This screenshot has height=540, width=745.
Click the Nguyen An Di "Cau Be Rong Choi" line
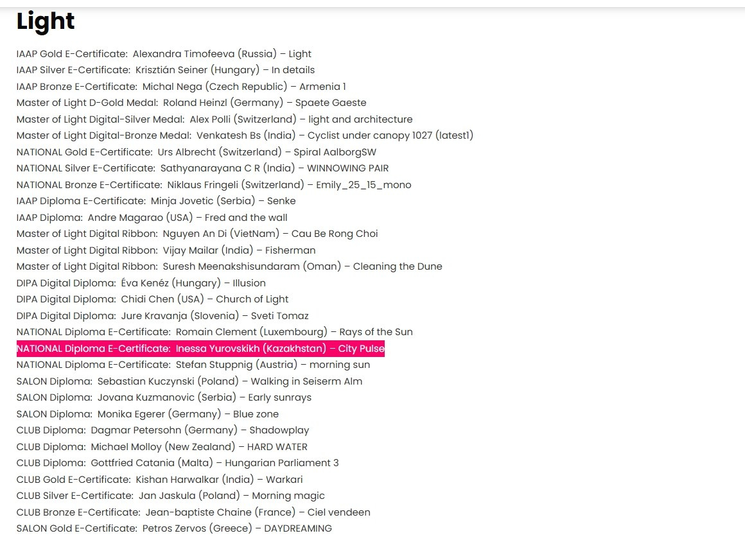click(197, 234)
